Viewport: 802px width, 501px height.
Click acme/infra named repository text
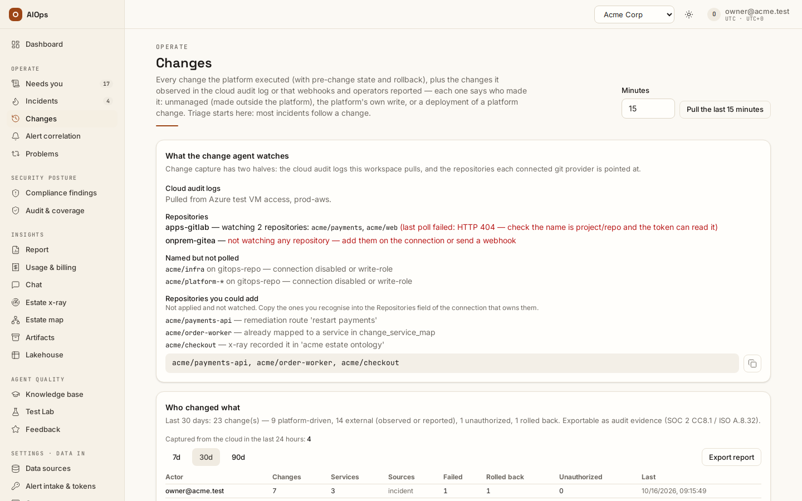click(x=185, y=269)
